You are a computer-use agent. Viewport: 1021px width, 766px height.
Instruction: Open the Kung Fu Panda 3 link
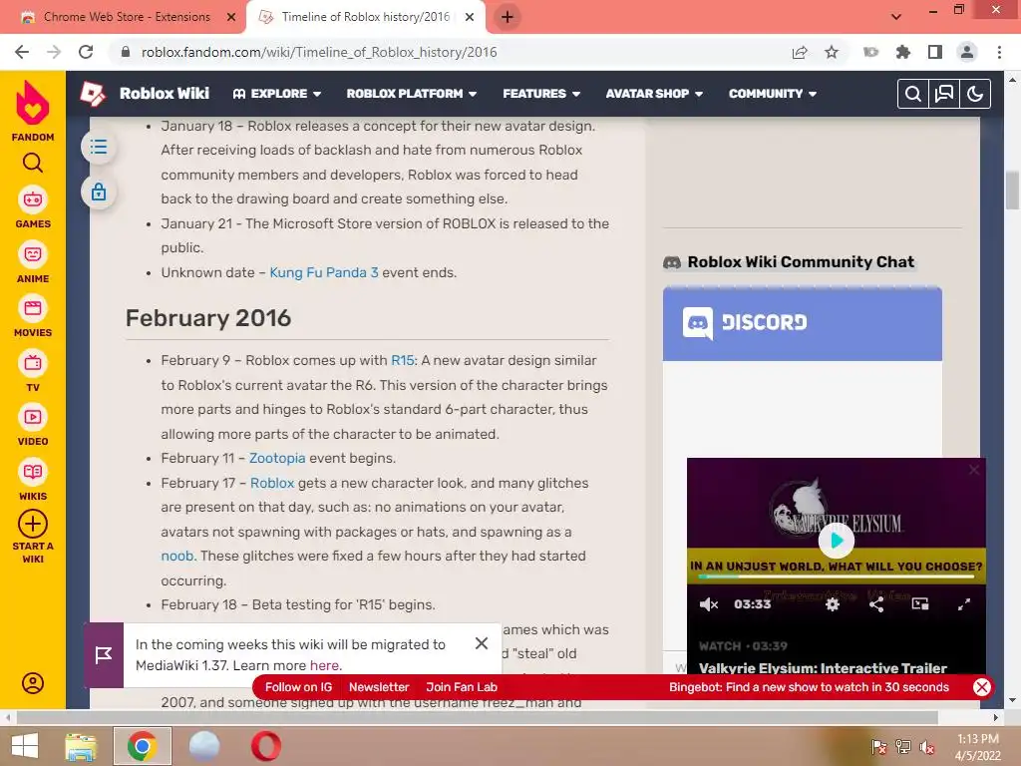tap(324, 272)
